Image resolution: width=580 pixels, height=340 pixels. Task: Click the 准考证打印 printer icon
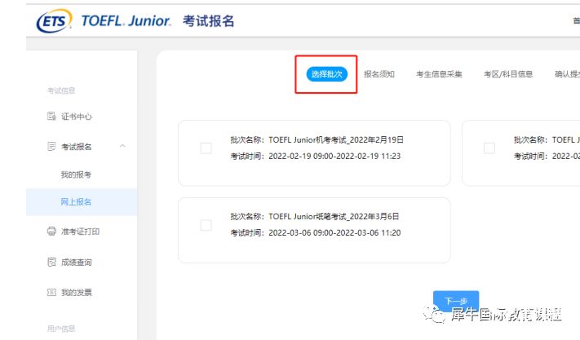pyautogui.click(x=51, y=232)
